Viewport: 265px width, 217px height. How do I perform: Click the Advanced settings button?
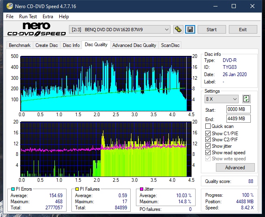235,168
